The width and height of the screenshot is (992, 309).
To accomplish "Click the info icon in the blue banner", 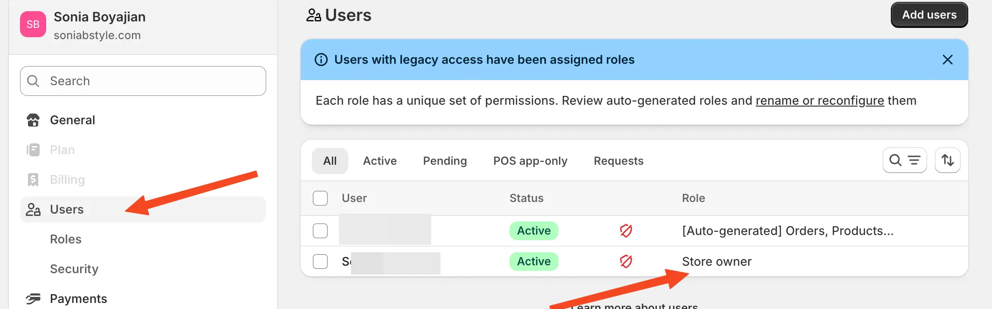I will click(x=321, y=60).
